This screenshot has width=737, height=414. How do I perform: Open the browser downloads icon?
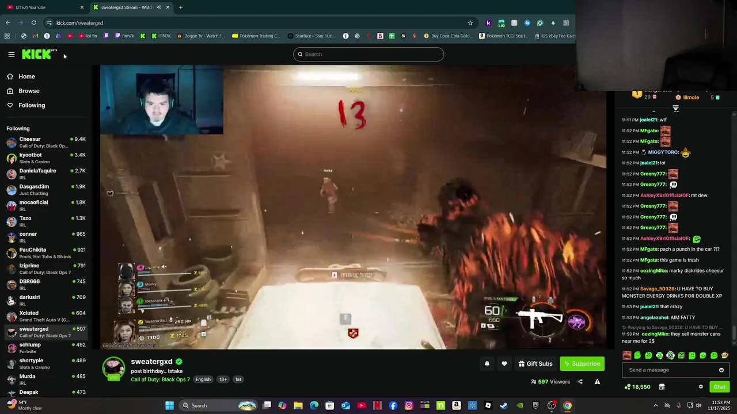553,23
